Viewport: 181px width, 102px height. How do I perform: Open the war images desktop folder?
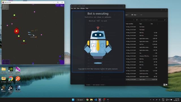3,79
